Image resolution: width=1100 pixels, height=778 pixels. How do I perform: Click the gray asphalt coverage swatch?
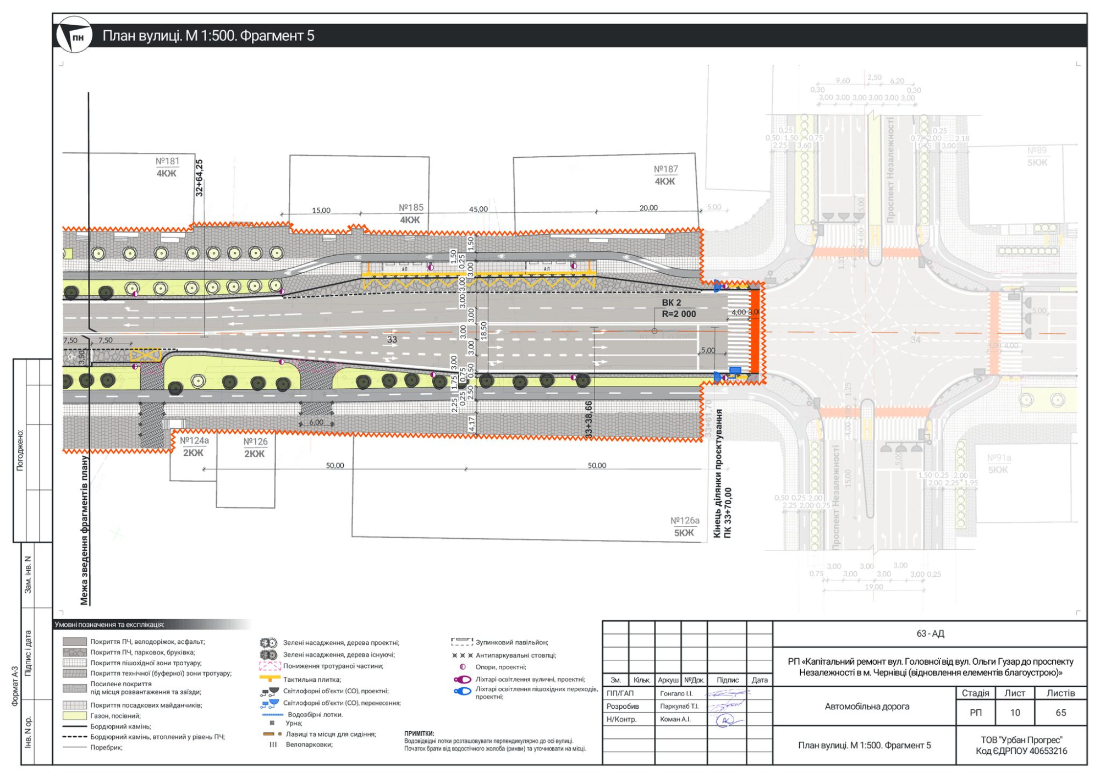(74, 642)
